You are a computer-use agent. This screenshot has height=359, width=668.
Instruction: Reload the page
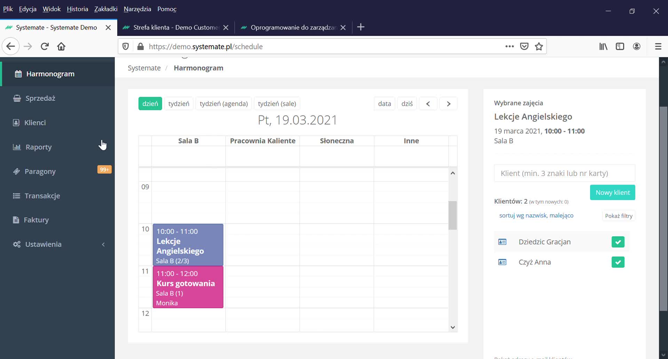click(x=45, y=46)
